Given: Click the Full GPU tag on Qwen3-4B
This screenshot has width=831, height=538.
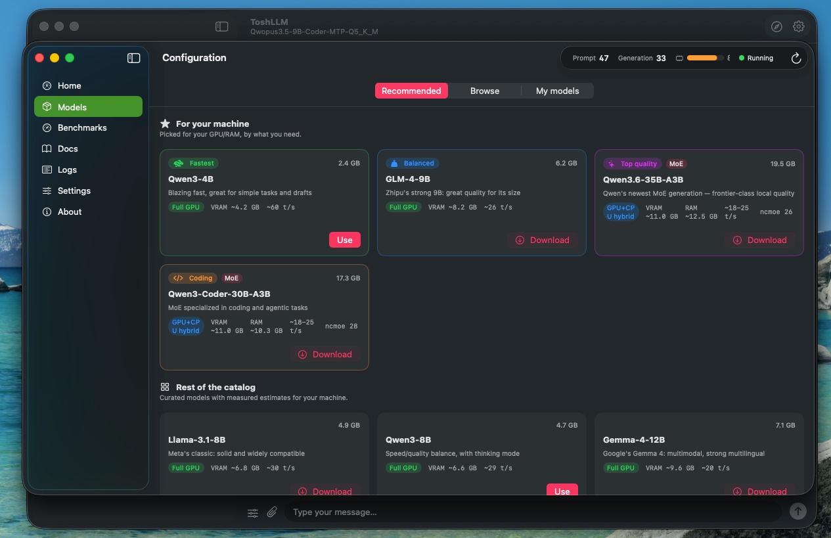Looking at the screenshot, I should pyautogui.click(x=186, y=207).
